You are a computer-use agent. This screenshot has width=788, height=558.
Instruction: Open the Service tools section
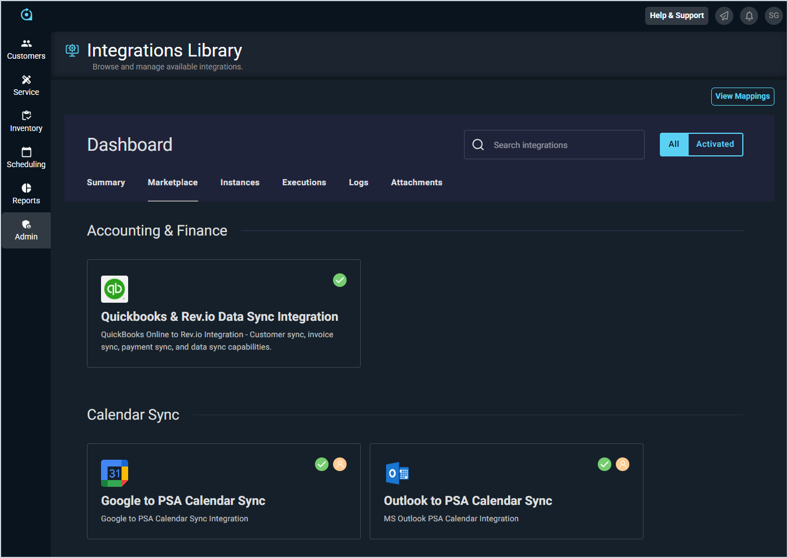(x=26, y=85)
